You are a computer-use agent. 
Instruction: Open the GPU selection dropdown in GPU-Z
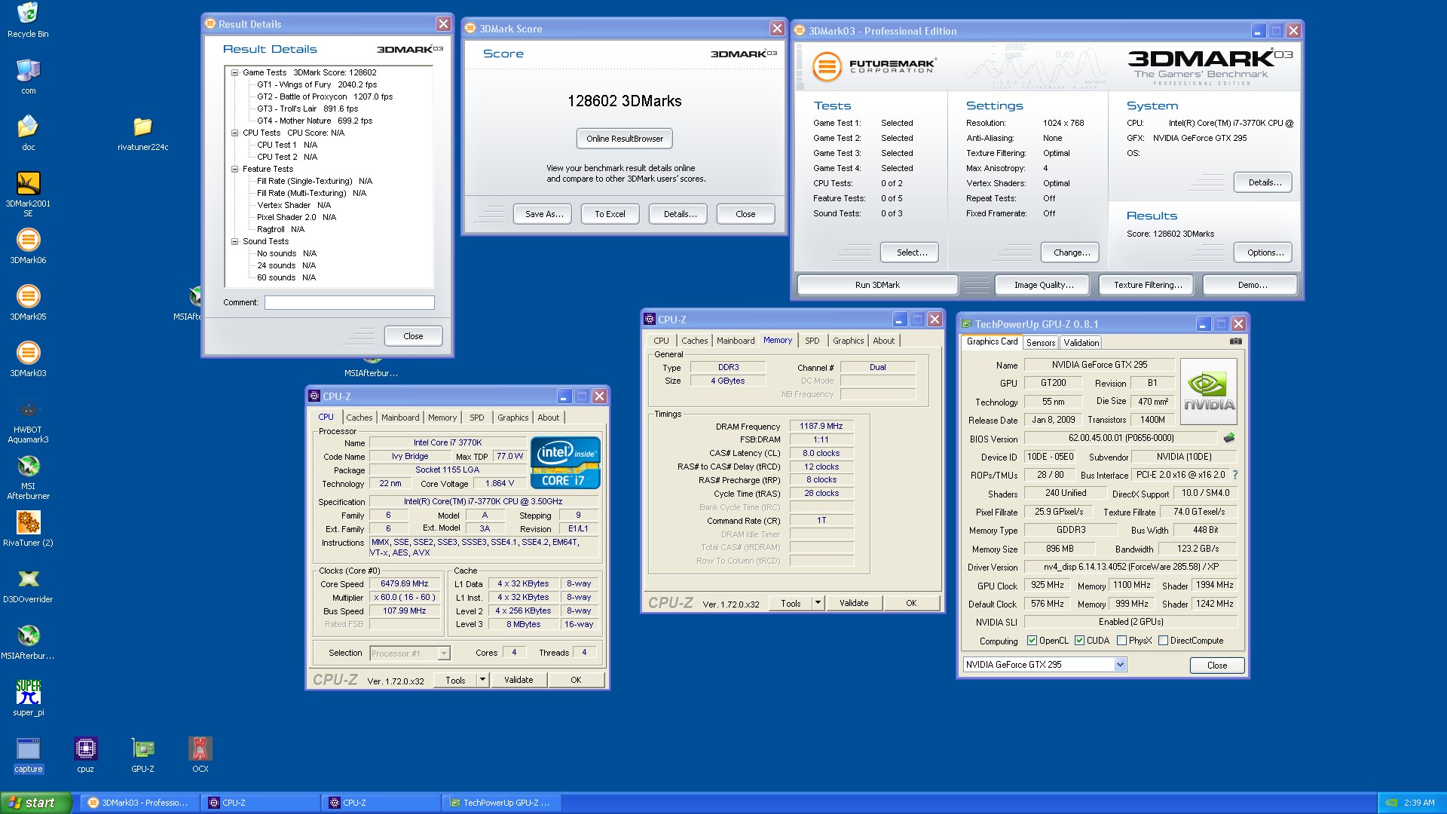(1120, 665)
